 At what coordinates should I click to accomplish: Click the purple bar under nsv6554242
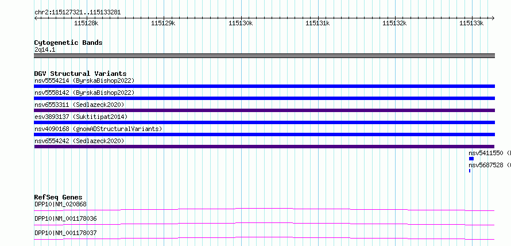(x=264, y=147)
